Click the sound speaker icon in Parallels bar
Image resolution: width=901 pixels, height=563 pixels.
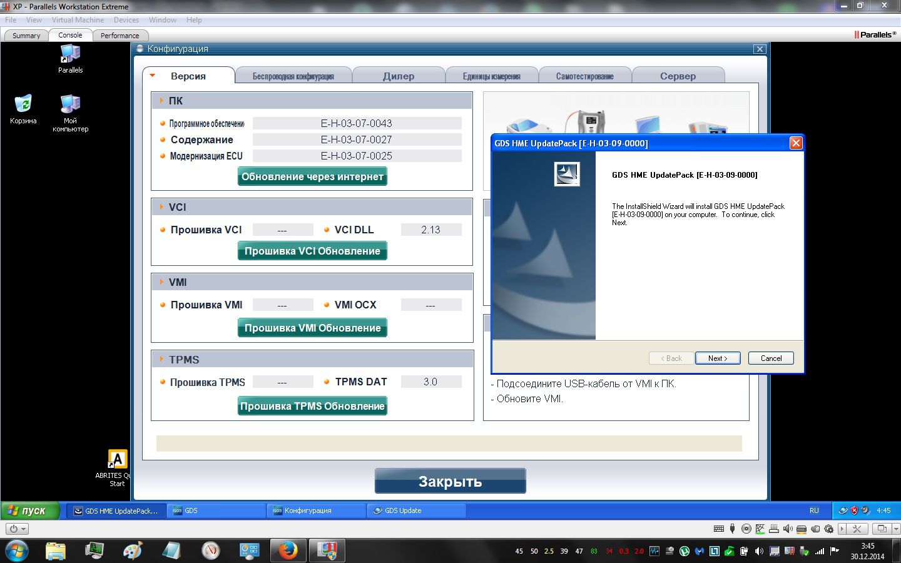pyautogui.click(x=788, y=529)
